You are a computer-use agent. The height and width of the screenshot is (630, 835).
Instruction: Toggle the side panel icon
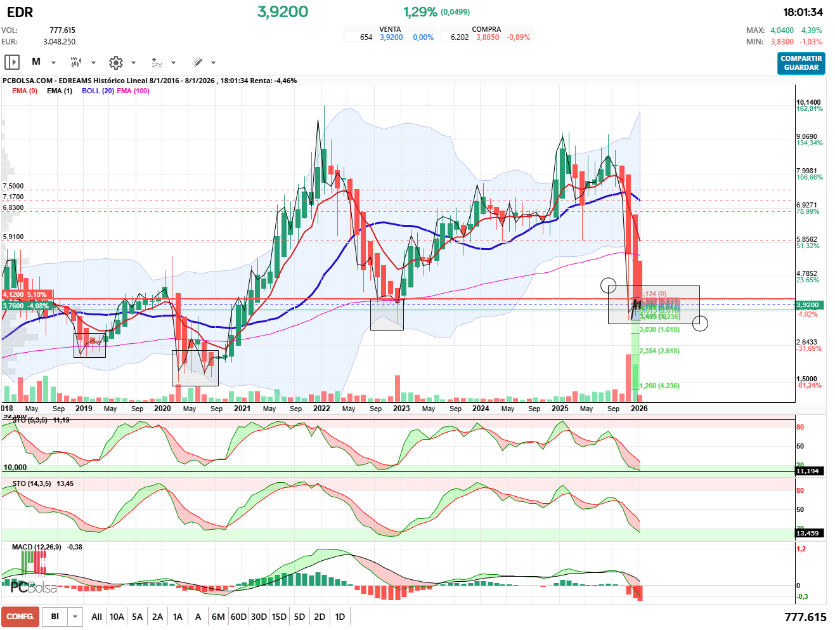(x=12, y=62)
